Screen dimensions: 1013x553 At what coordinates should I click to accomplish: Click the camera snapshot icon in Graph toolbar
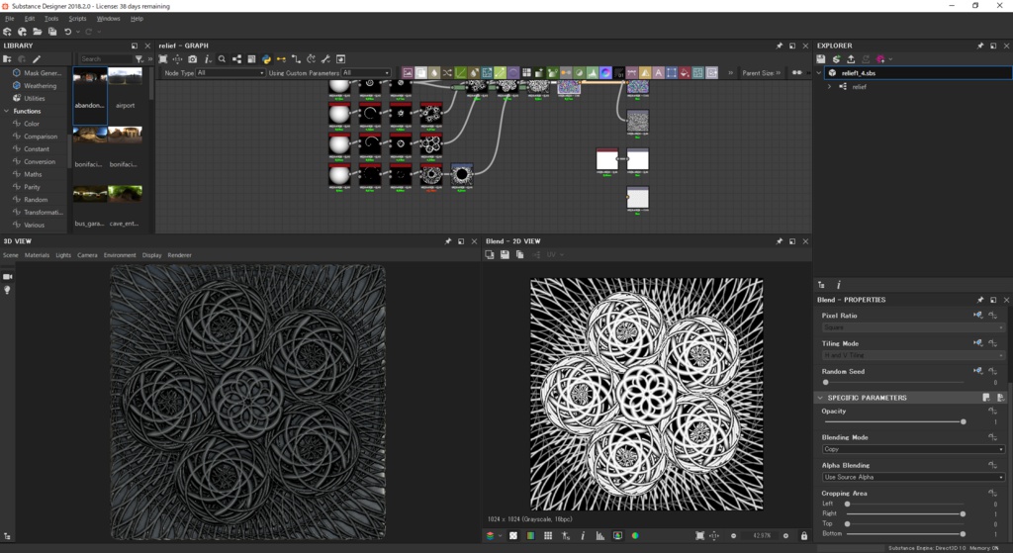tap(193, 58)
